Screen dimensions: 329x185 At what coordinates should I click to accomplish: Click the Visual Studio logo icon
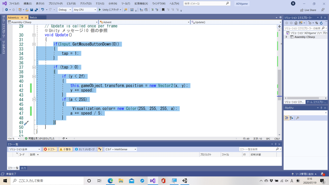[x=4, y=4]
